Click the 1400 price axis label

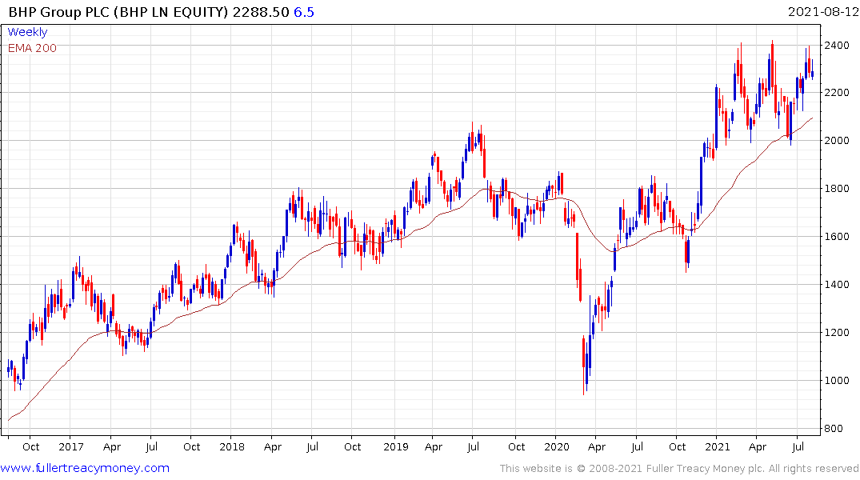click(837, 284)
